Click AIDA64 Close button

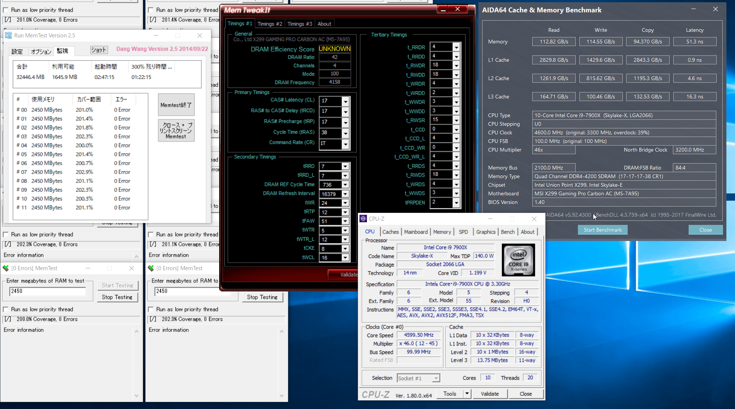point(705,230)
